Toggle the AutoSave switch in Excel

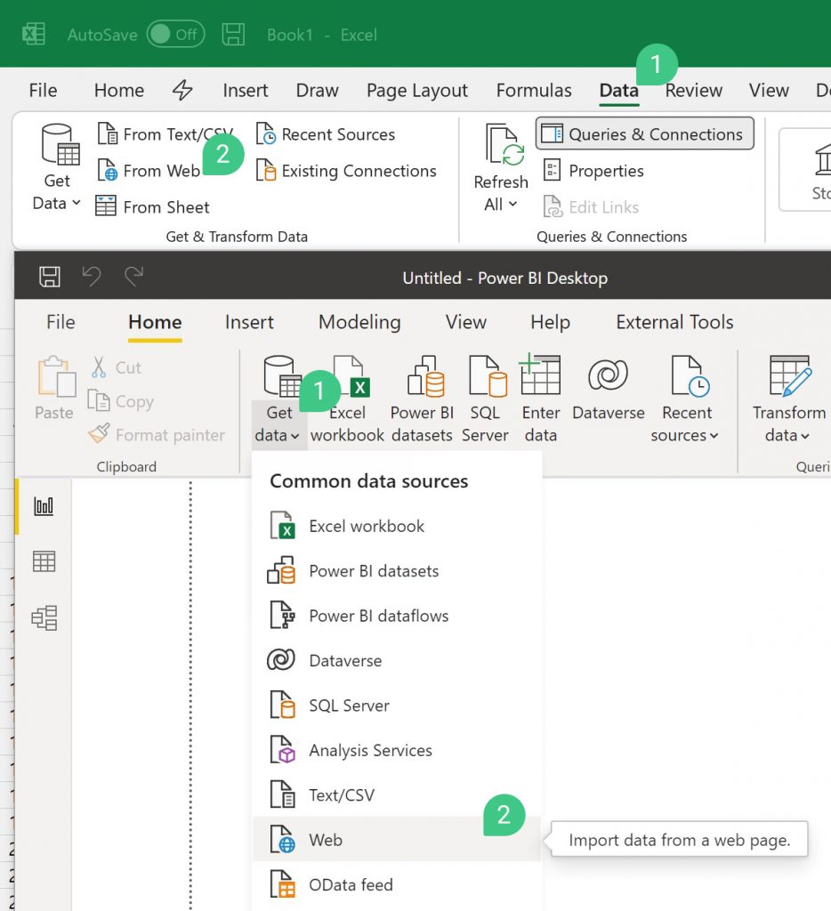(175, 35)
